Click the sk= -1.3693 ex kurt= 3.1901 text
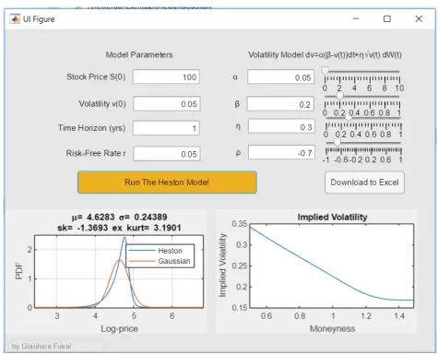This screenshot has width=438, height=354. [119, 228]
